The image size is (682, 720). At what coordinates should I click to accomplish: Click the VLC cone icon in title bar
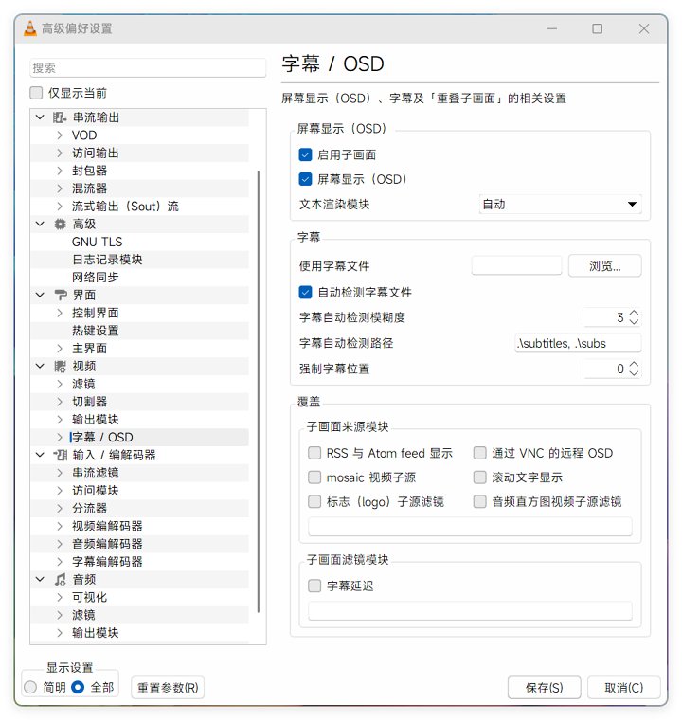click(x=29, y=28)
